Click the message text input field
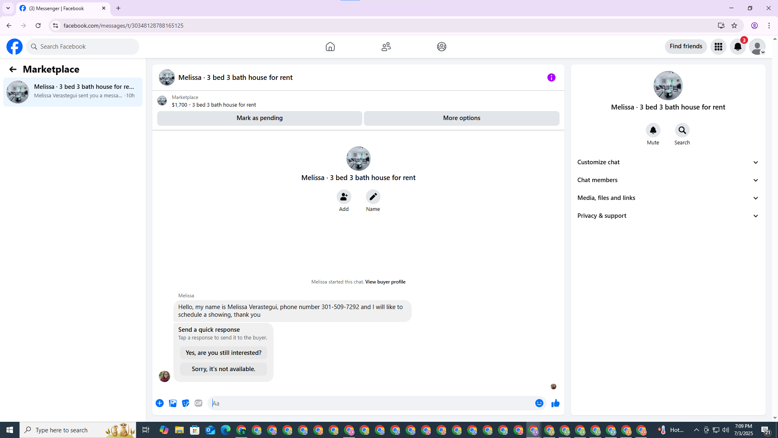The width and height of the screenshot is (778, 438). 371,403
